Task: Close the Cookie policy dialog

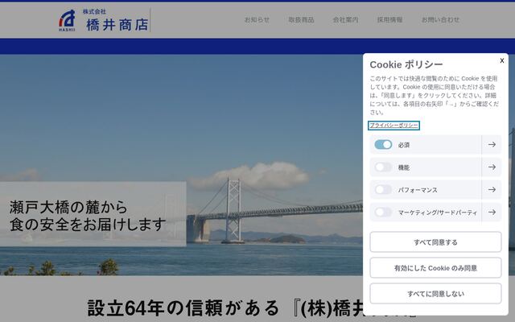Action: click(x=502, y=60)
